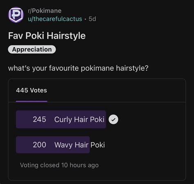Click the 5d post timestamp

pos(92,19)
